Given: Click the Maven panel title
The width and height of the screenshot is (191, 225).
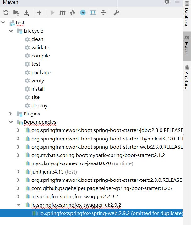Looking at the screenshot, I should pyautogui.click(x=11, y=2).
